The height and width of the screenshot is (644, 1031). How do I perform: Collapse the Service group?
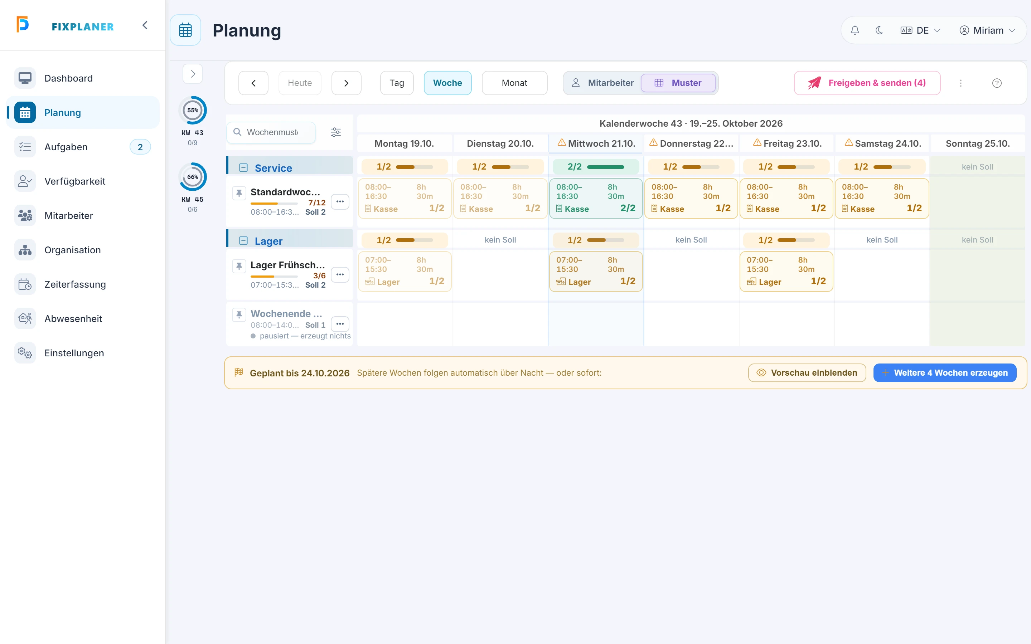[243, 168]
